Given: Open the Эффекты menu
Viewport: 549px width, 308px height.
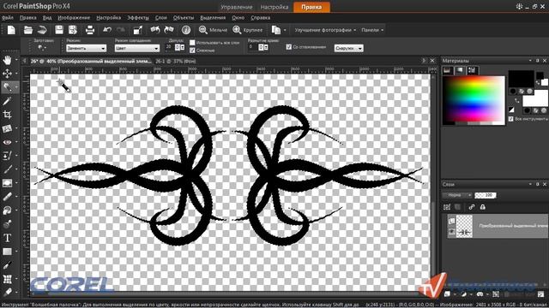Looking at the screenshot, I should tap(138, 17).
